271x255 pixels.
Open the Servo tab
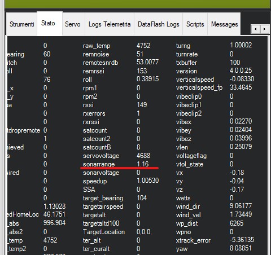tap(73, 24)
